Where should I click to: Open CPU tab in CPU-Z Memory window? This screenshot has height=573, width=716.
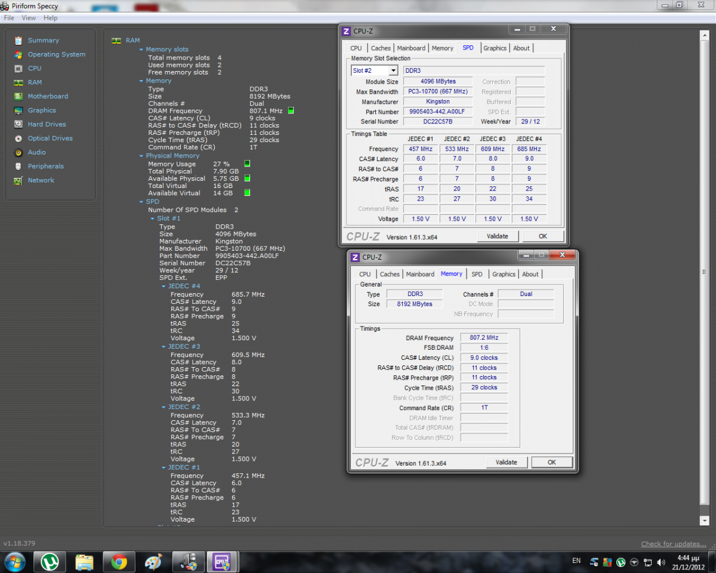point(365,275)
